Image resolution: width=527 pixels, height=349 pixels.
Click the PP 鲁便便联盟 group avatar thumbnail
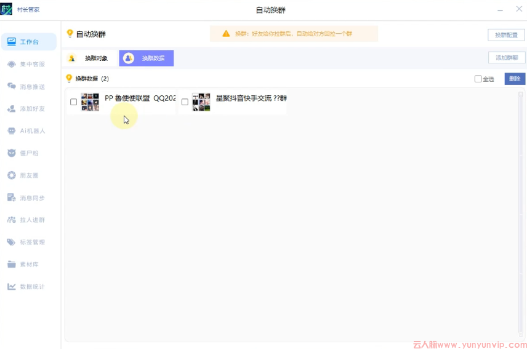[90, 102]
